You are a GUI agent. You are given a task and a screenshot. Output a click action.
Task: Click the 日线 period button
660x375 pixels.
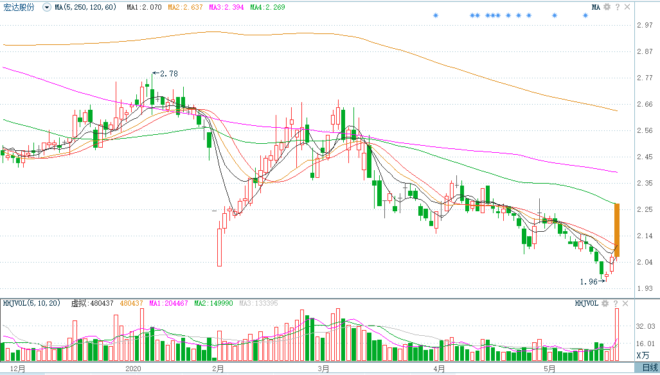(650, 368)
